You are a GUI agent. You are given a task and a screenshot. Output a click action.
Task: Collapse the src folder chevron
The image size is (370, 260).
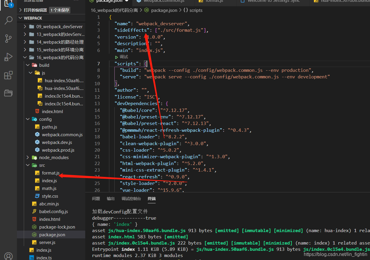(x=28, y=165)
